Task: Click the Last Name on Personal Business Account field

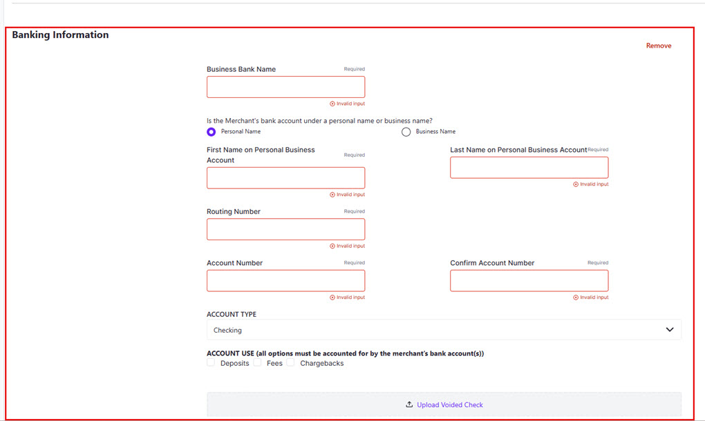Action: tap(529, 168)
